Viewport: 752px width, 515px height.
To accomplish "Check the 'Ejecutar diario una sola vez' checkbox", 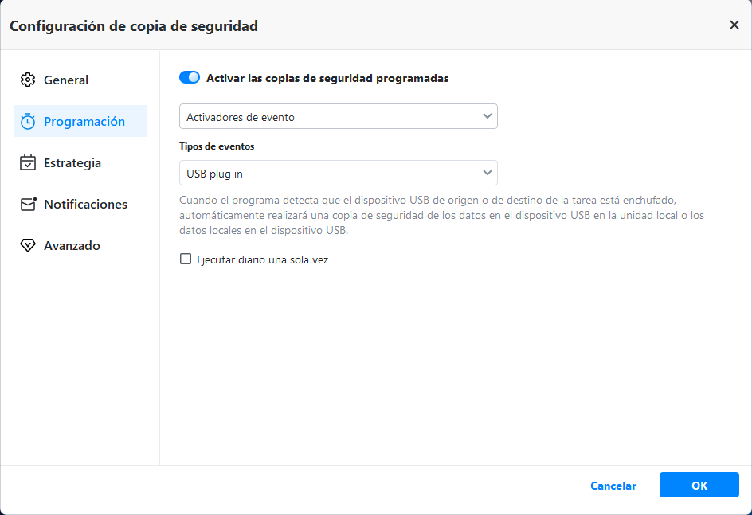I will (x=186, y=259).
